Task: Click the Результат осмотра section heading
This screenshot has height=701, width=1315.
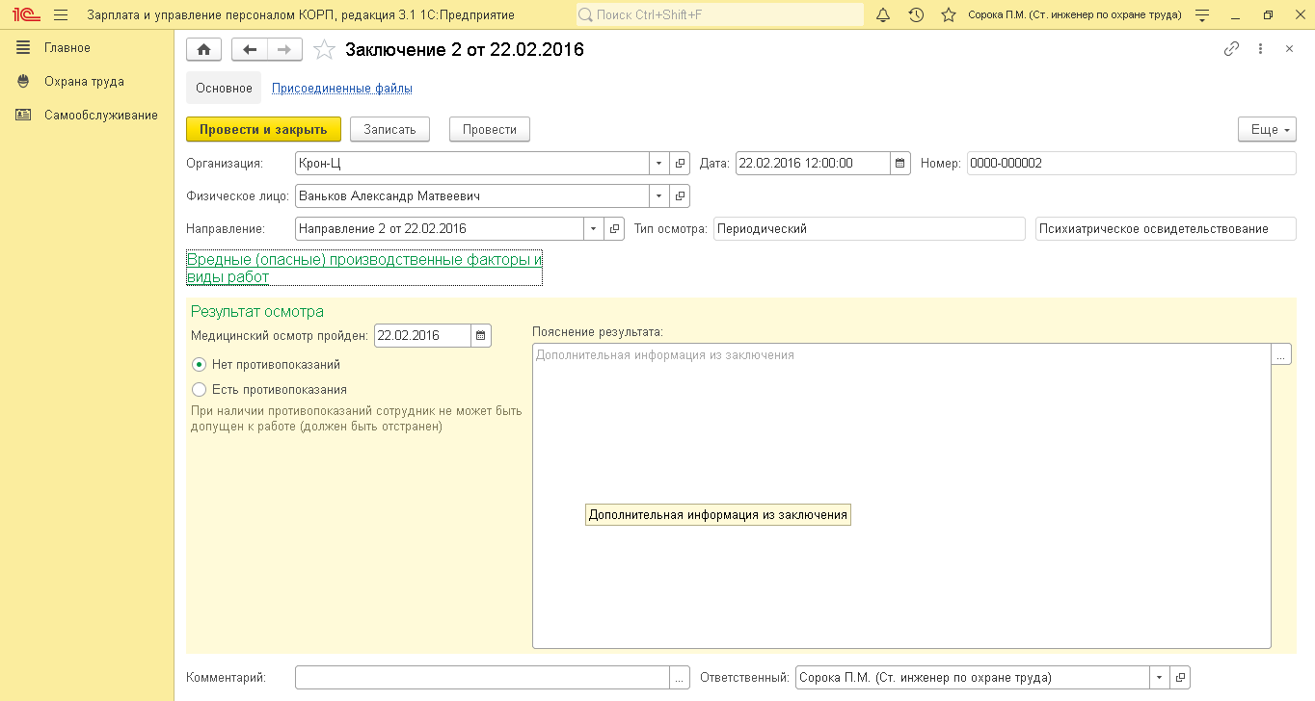Action: pos(257,312)
